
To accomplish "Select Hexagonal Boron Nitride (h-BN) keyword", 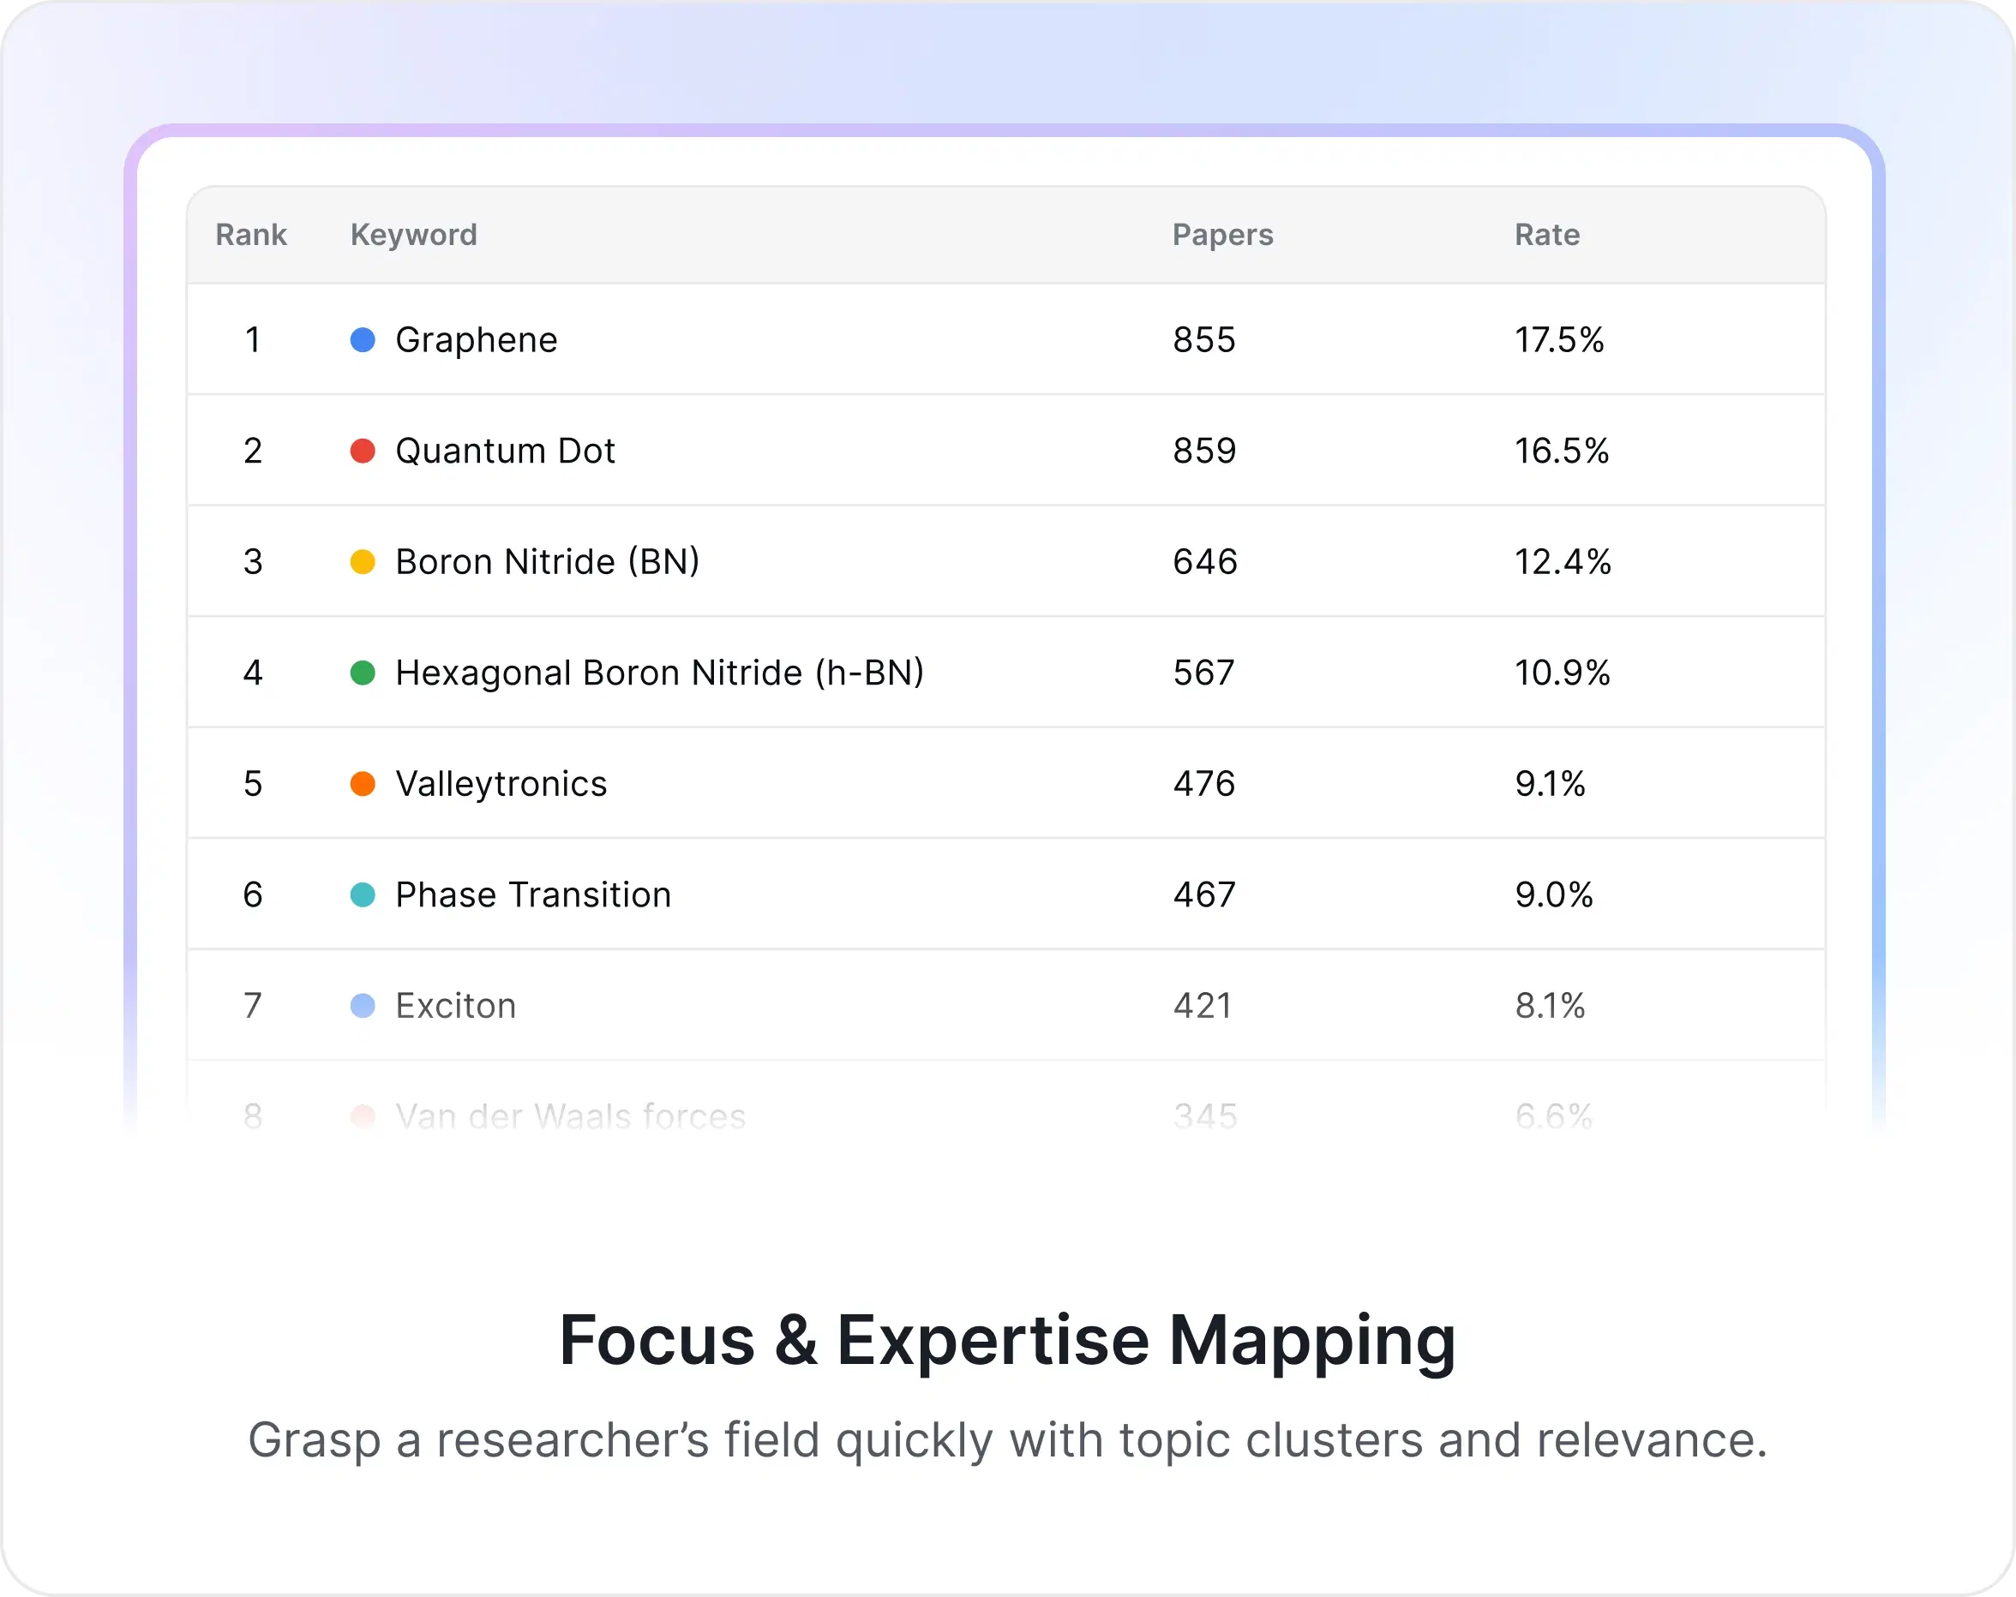I will pos(659,673).
